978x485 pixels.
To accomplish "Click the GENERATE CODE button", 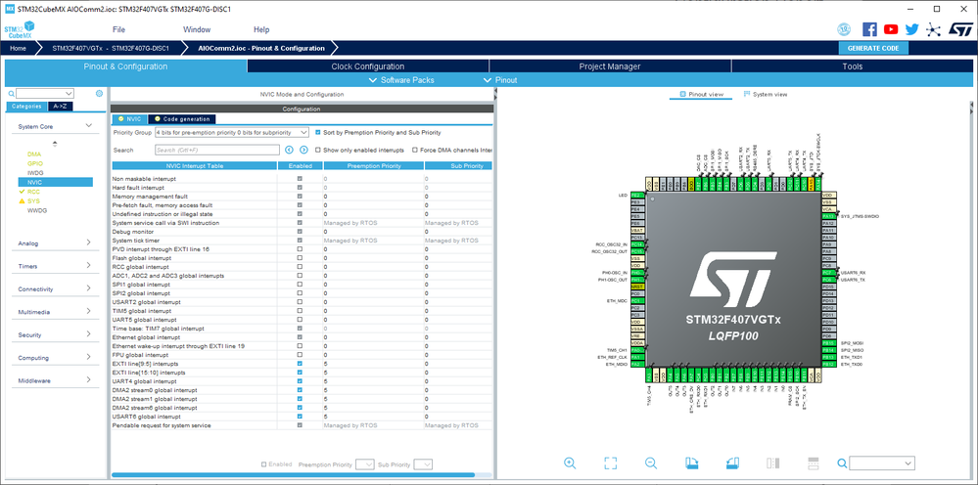I will pos(873,48).
